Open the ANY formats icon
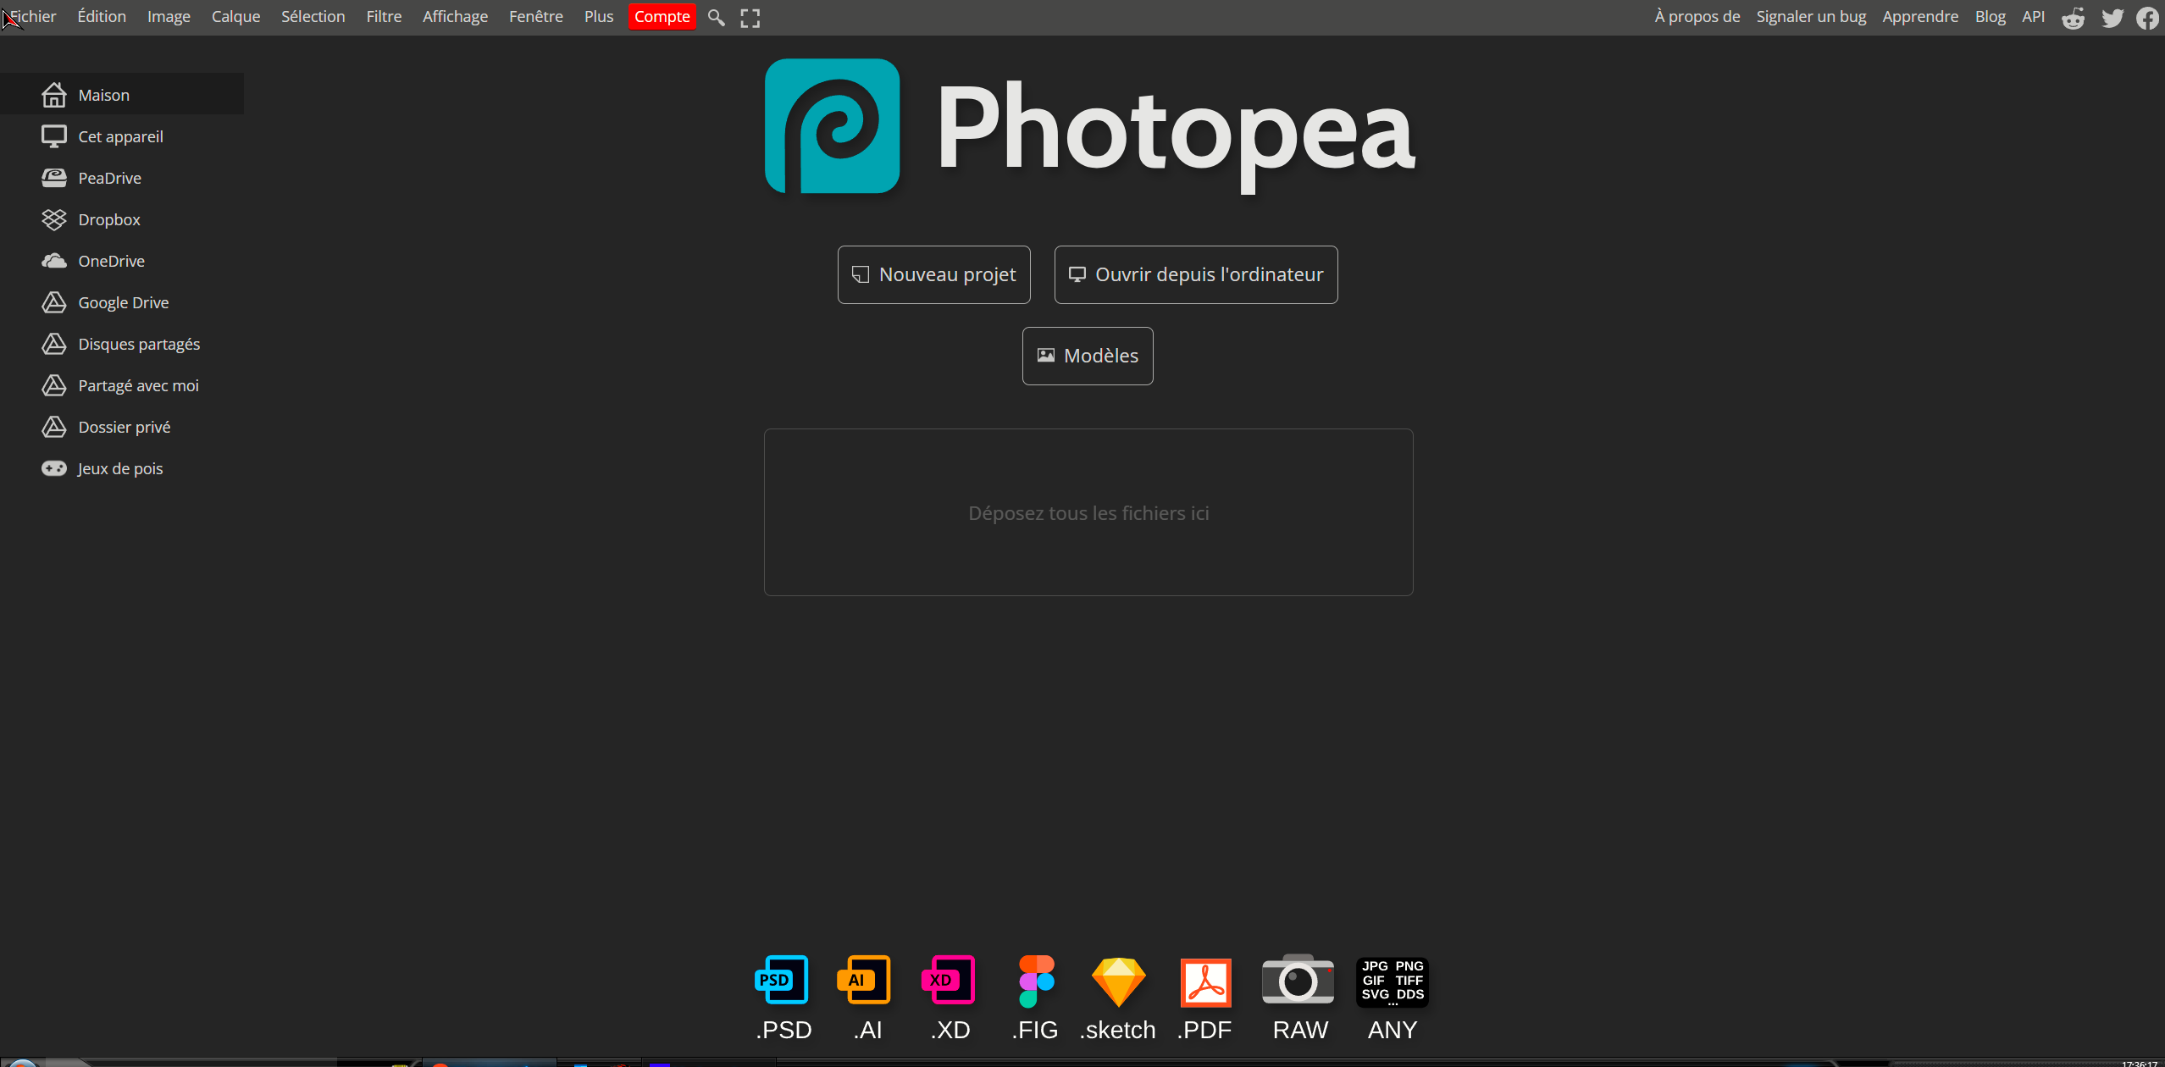Screen dimensions: 2165x1067 click(1392, 980)
